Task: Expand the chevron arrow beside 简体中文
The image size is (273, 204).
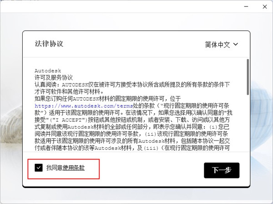Action: (235, 44)
